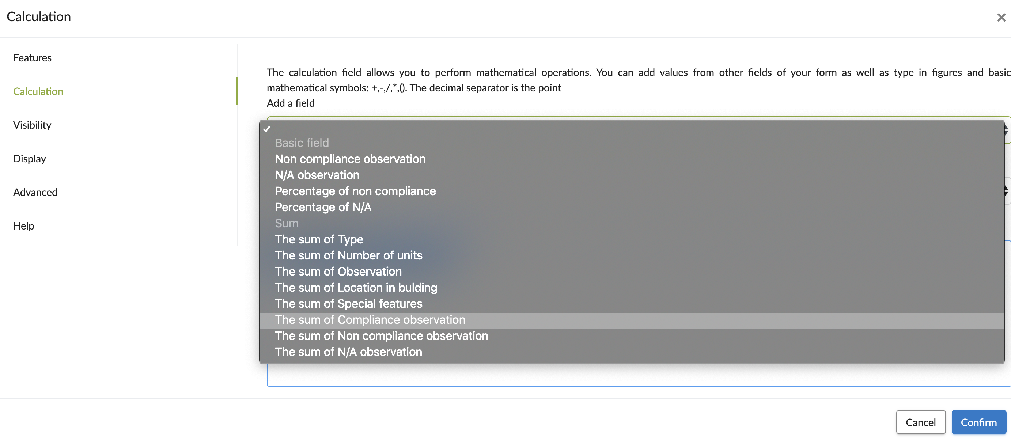Select The sum of Type
Image resolution: width=1011 pixels, height=440 pixels.
(319, 239)
